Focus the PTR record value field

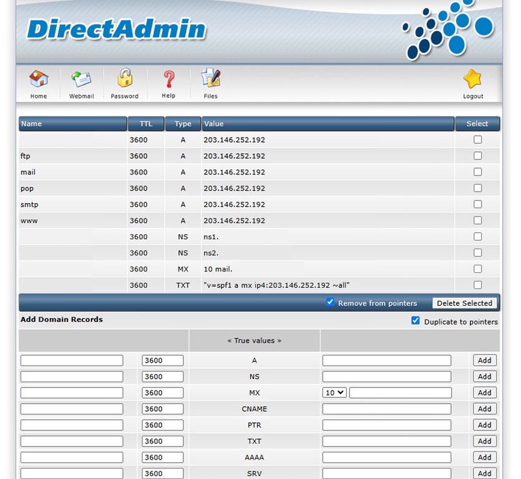point(387,425)
